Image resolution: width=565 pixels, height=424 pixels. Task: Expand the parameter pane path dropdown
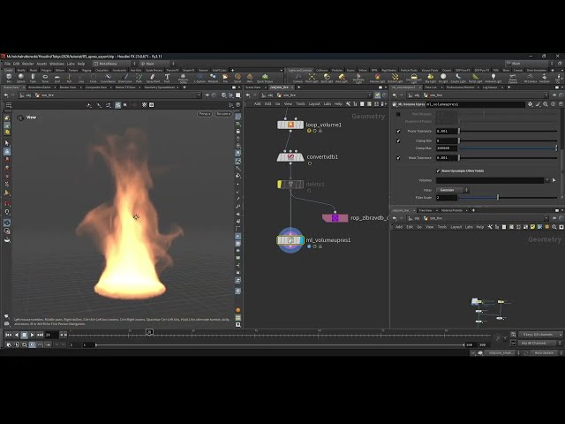[x=546, y=95]
